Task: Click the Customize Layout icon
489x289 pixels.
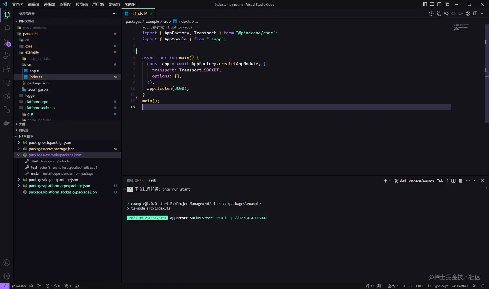Action: 447,4
